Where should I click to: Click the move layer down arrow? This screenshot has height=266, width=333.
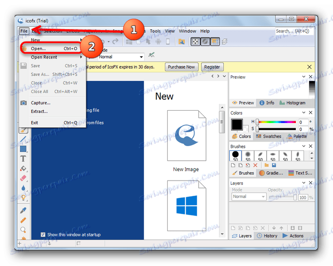tap(274, 228)
